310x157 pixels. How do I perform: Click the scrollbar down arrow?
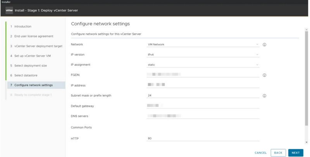pyautogui.click(x=307, y=142)
